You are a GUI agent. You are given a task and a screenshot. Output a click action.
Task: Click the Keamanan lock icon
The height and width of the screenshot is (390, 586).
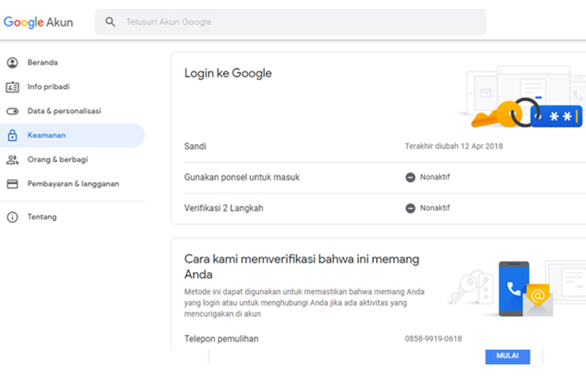[x=12, y=135]
